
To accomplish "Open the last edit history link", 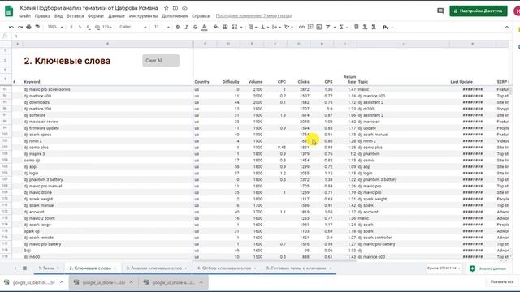I will (x=254, y=16).
